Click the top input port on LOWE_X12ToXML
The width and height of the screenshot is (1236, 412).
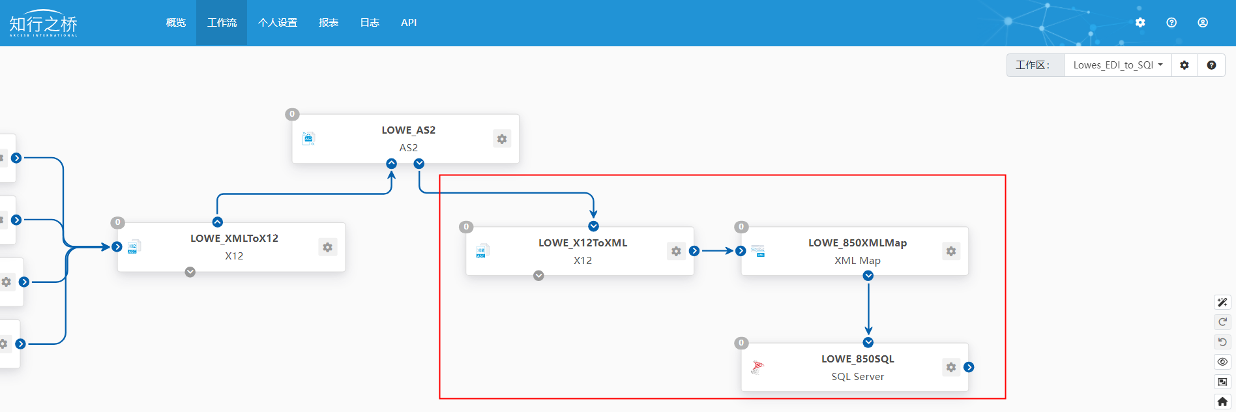coord(593,226)
